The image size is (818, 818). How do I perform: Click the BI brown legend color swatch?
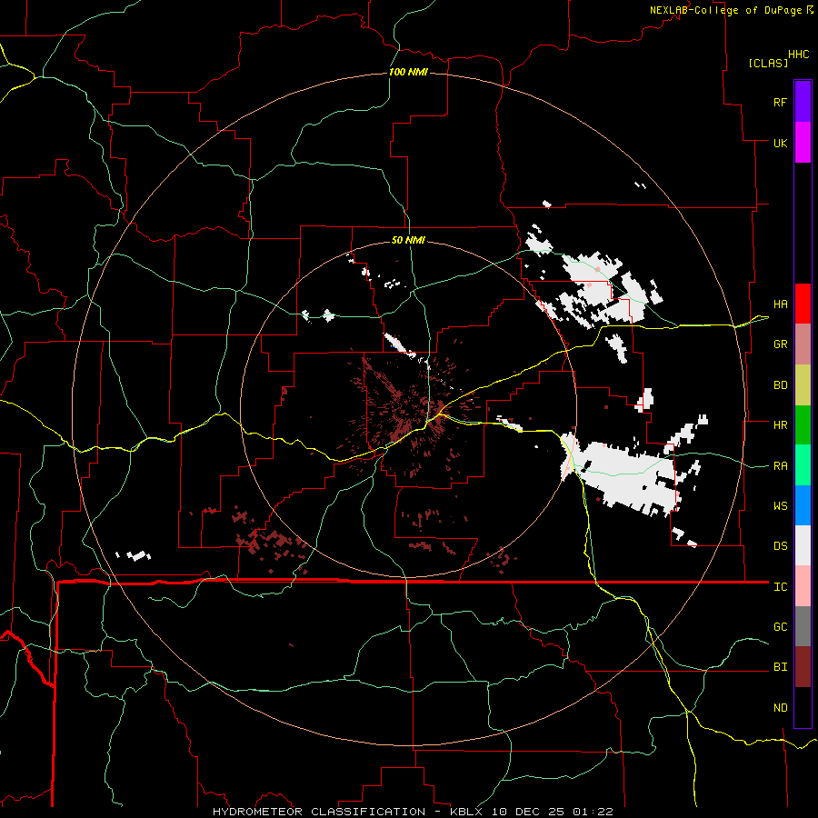click(803, 667)
